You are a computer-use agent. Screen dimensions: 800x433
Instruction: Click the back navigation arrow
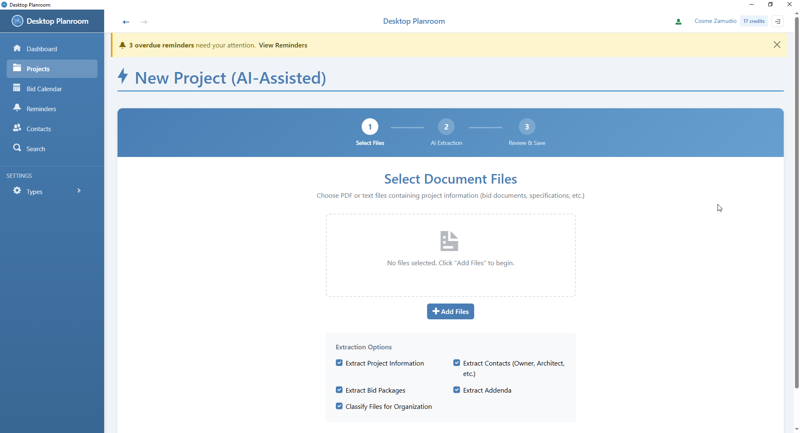[126, 22]
